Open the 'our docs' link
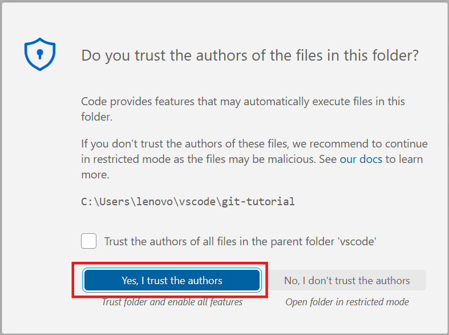 (x=361, y=159)
